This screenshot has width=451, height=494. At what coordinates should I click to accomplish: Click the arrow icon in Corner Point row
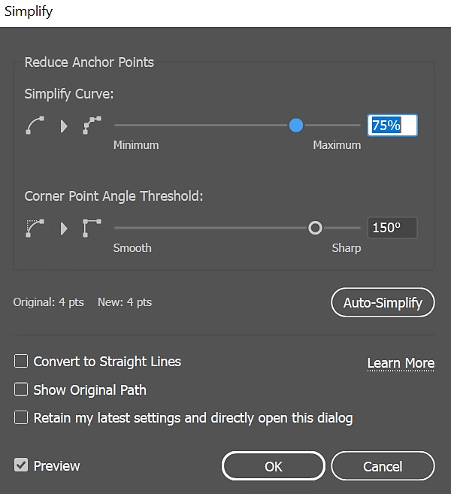coord(64,228)
